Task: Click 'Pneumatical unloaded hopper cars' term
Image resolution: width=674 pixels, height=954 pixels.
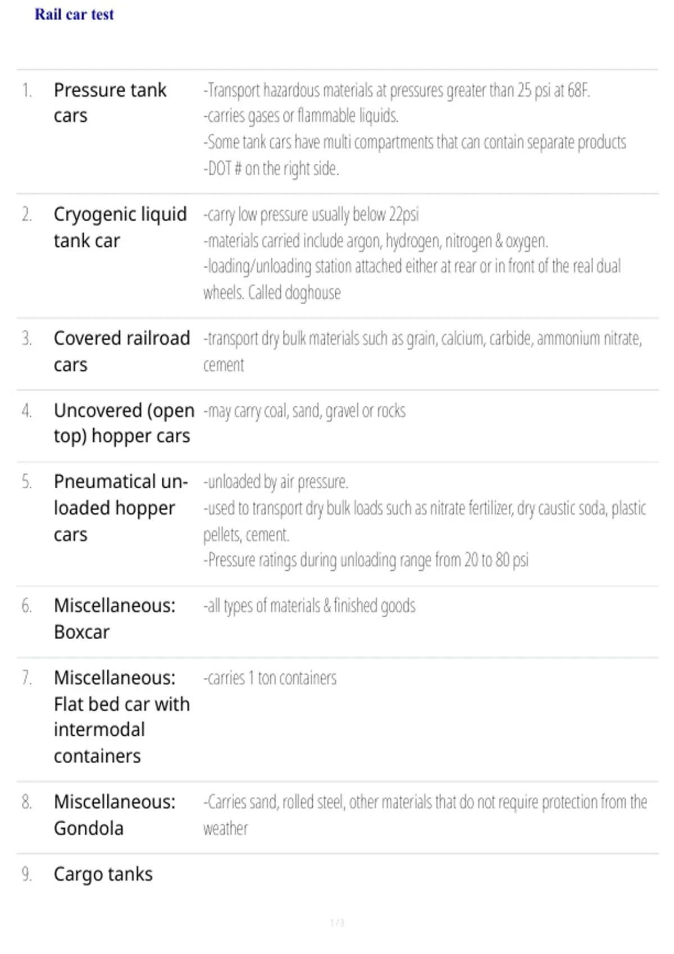Action: [121, 508]
